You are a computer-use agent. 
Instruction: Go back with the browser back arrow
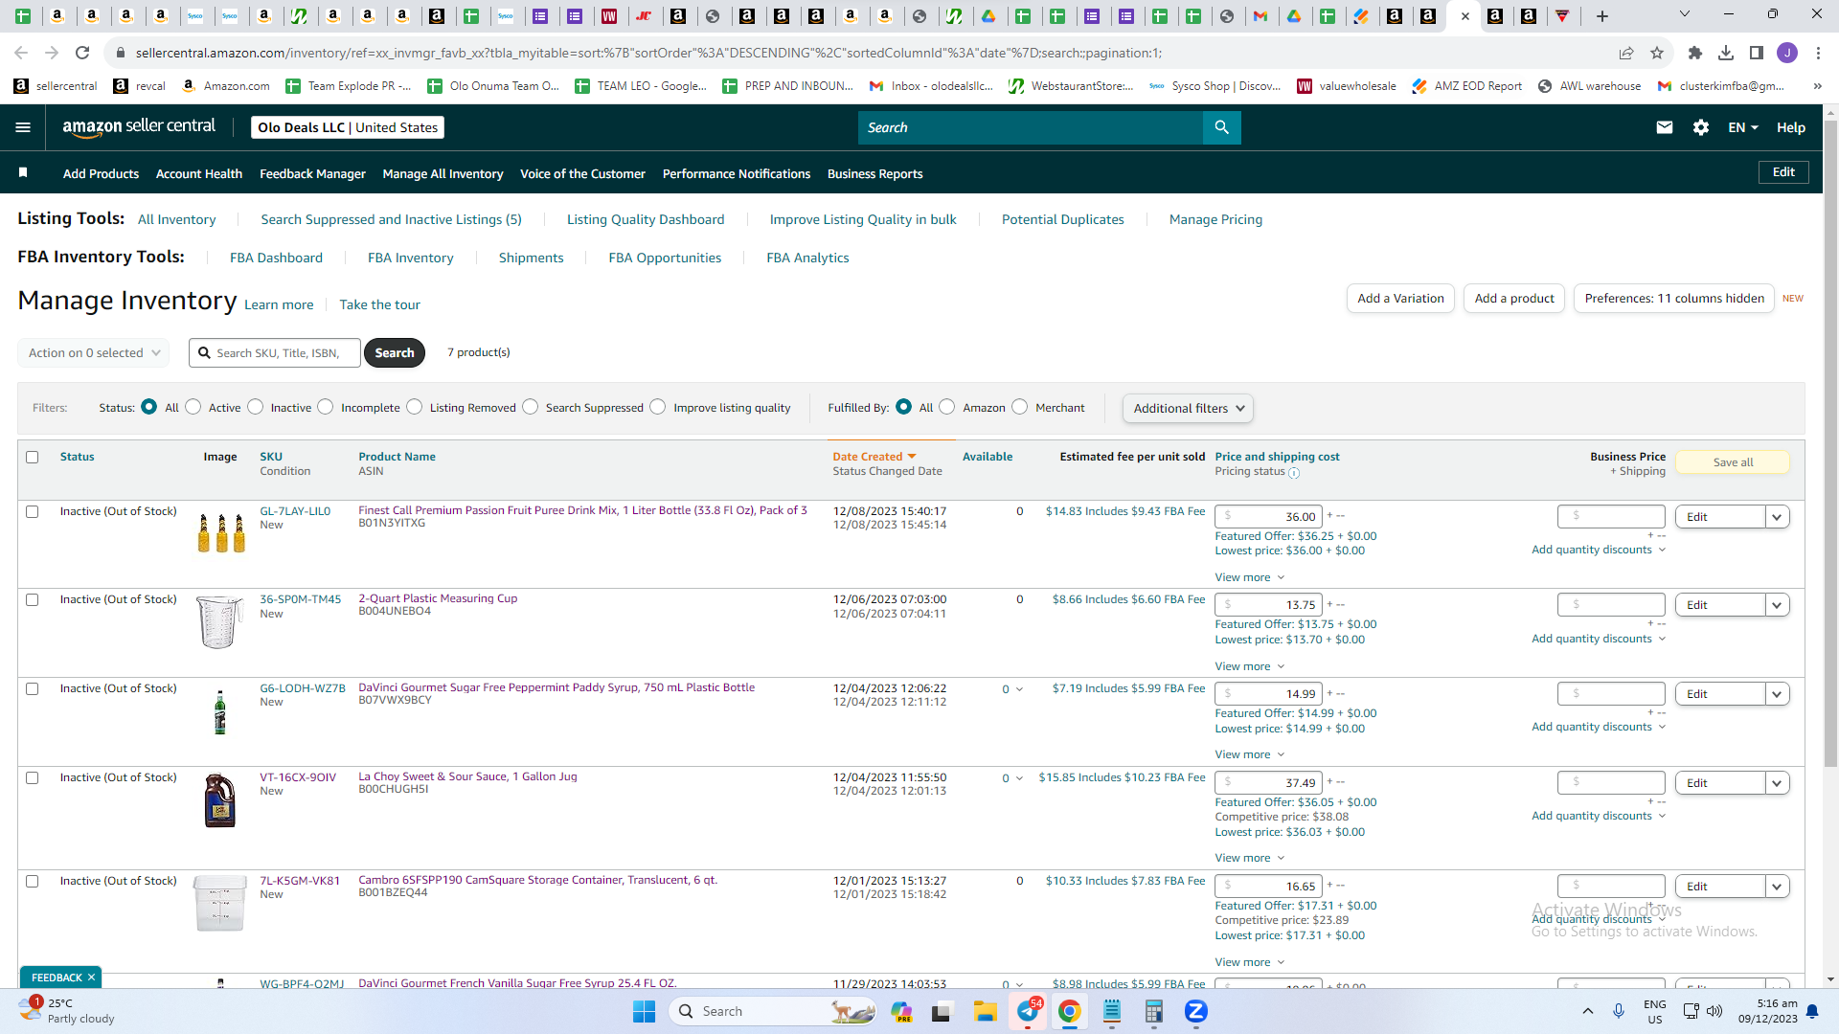click(x=21, y=53)
